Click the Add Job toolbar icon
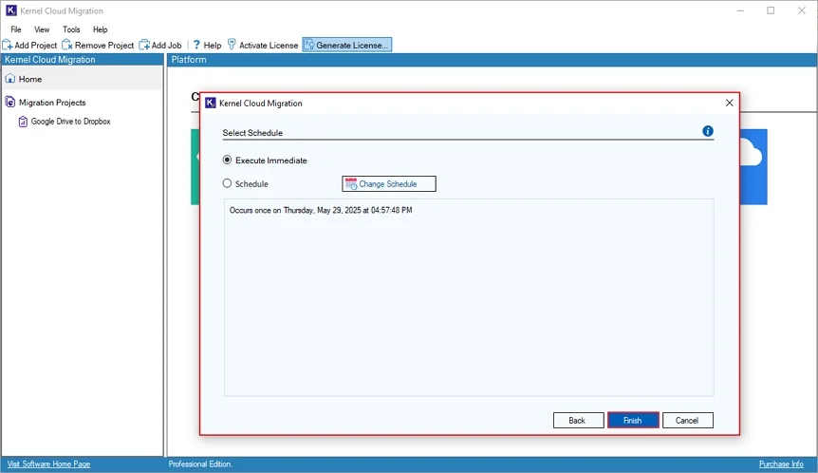The height and width of the screenshot is (473, 818). coord(144,45)
